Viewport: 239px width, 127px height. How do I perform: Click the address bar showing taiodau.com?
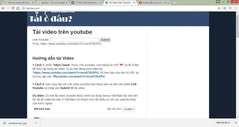[119, 8]
